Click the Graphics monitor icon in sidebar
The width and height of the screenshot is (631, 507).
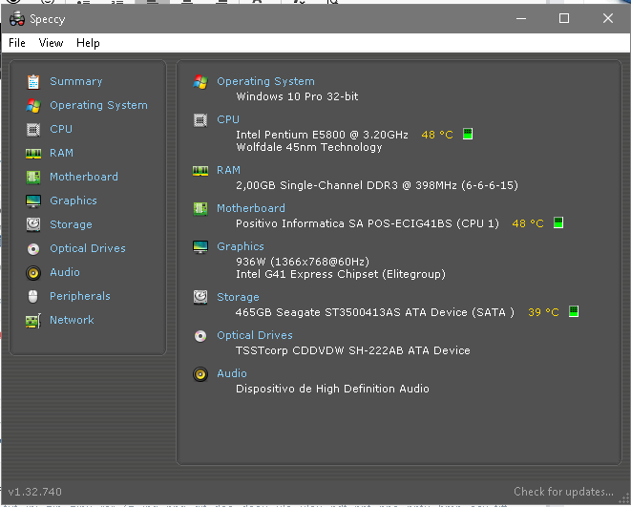pyautogui.click(x=33, y=201)
